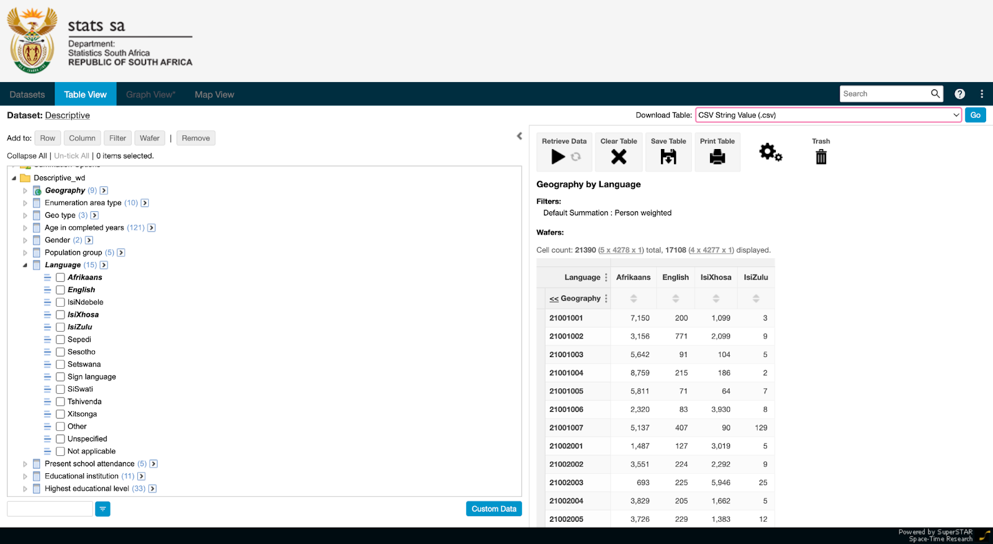The width and height of the screenshot is (993, 544).
Task: Click drill-down arrow next to Population group
Action: coord(121,253)
